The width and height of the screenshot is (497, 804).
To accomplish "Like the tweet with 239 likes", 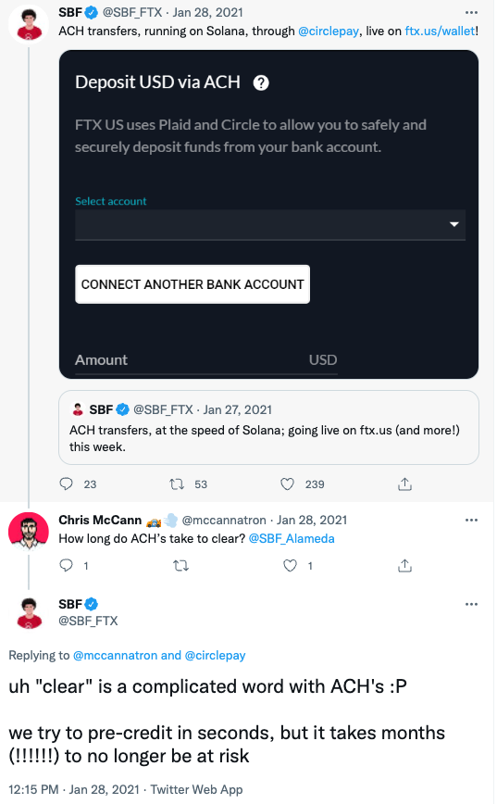I will coord(288,484).
